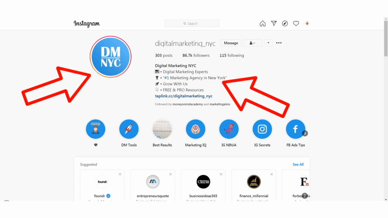This screenshot has width=388, height=218.
Task: Dismiss the businessideas365 suggestion
Action: click(221, 174)
